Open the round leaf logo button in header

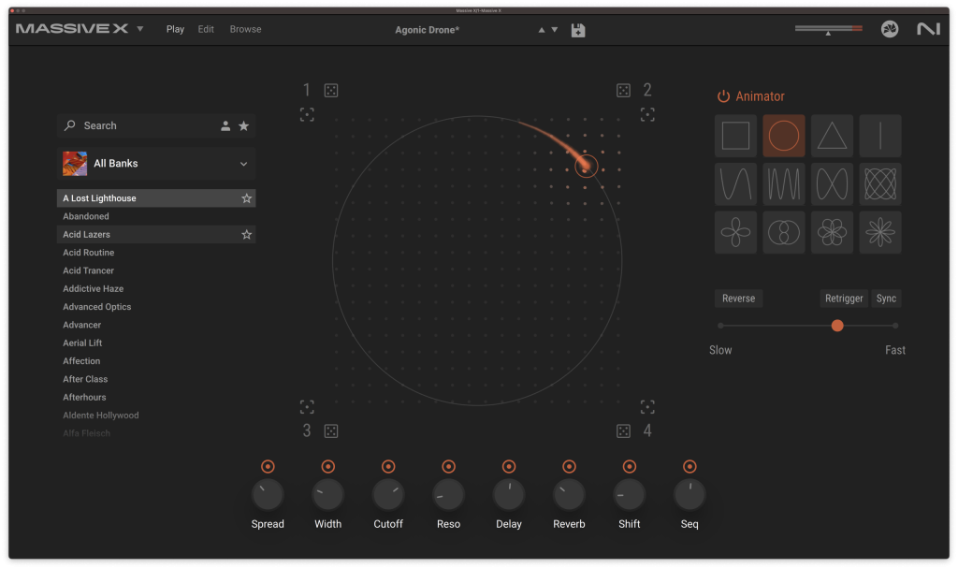click(890, 29)
